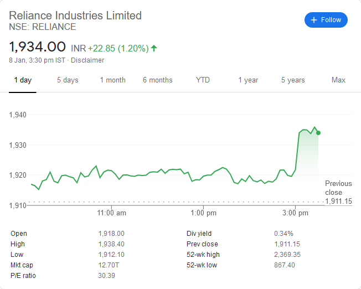Click the Div yield label
This screenshot has height=289, width=361.
[199, 234]
